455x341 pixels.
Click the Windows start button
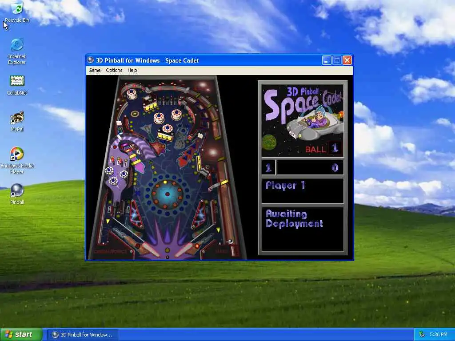tap(21, 335)
